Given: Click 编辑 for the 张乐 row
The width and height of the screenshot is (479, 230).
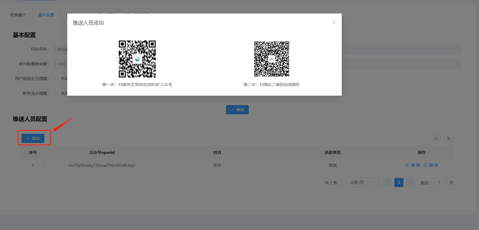Looking at the screenshot, I should point(413,165).
